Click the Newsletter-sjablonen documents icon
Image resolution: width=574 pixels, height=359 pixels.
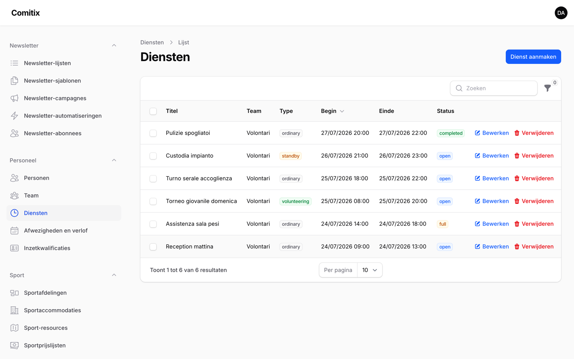coord(14,81)
